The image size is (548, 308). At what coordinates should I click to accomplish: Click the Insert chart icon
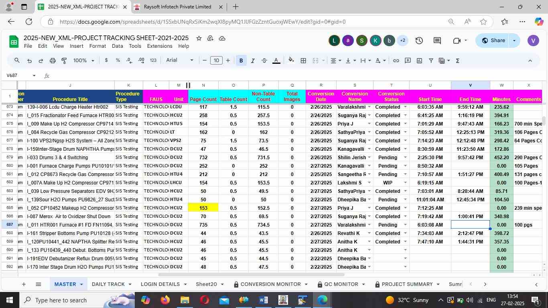pyautogui.click(x=419, y=61)
